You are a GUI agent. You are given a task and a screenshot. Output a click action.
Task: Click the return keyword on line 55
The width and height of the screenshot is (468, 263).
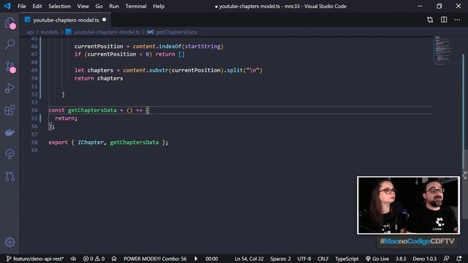tap(64, 118)
